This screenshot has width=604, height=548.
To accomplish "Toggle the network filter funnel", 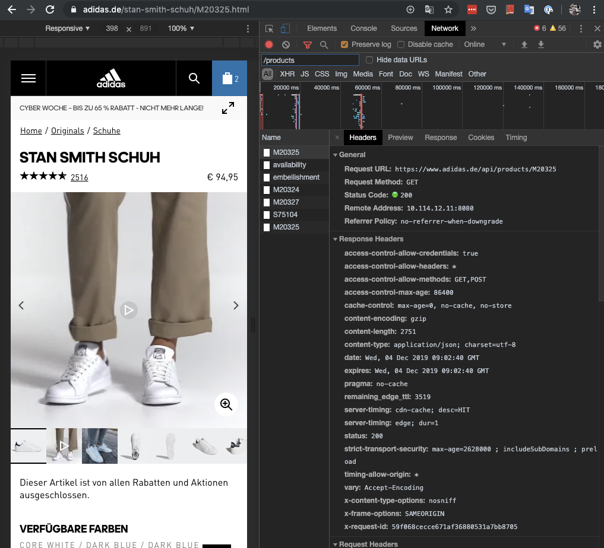I will pos(308,44).
